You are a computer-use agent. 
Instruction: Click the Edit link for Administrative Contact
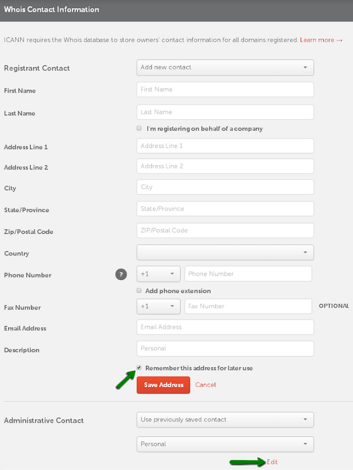272,462
